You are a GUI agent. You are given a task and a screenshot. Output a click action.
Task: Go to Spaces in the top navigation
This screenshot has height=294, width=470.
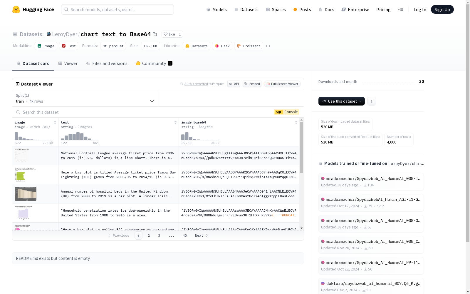pyautogui.click(x=276, y=9)
